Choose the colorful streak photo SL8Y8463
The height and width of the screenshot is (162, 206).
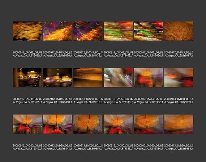tap(118, 31)
